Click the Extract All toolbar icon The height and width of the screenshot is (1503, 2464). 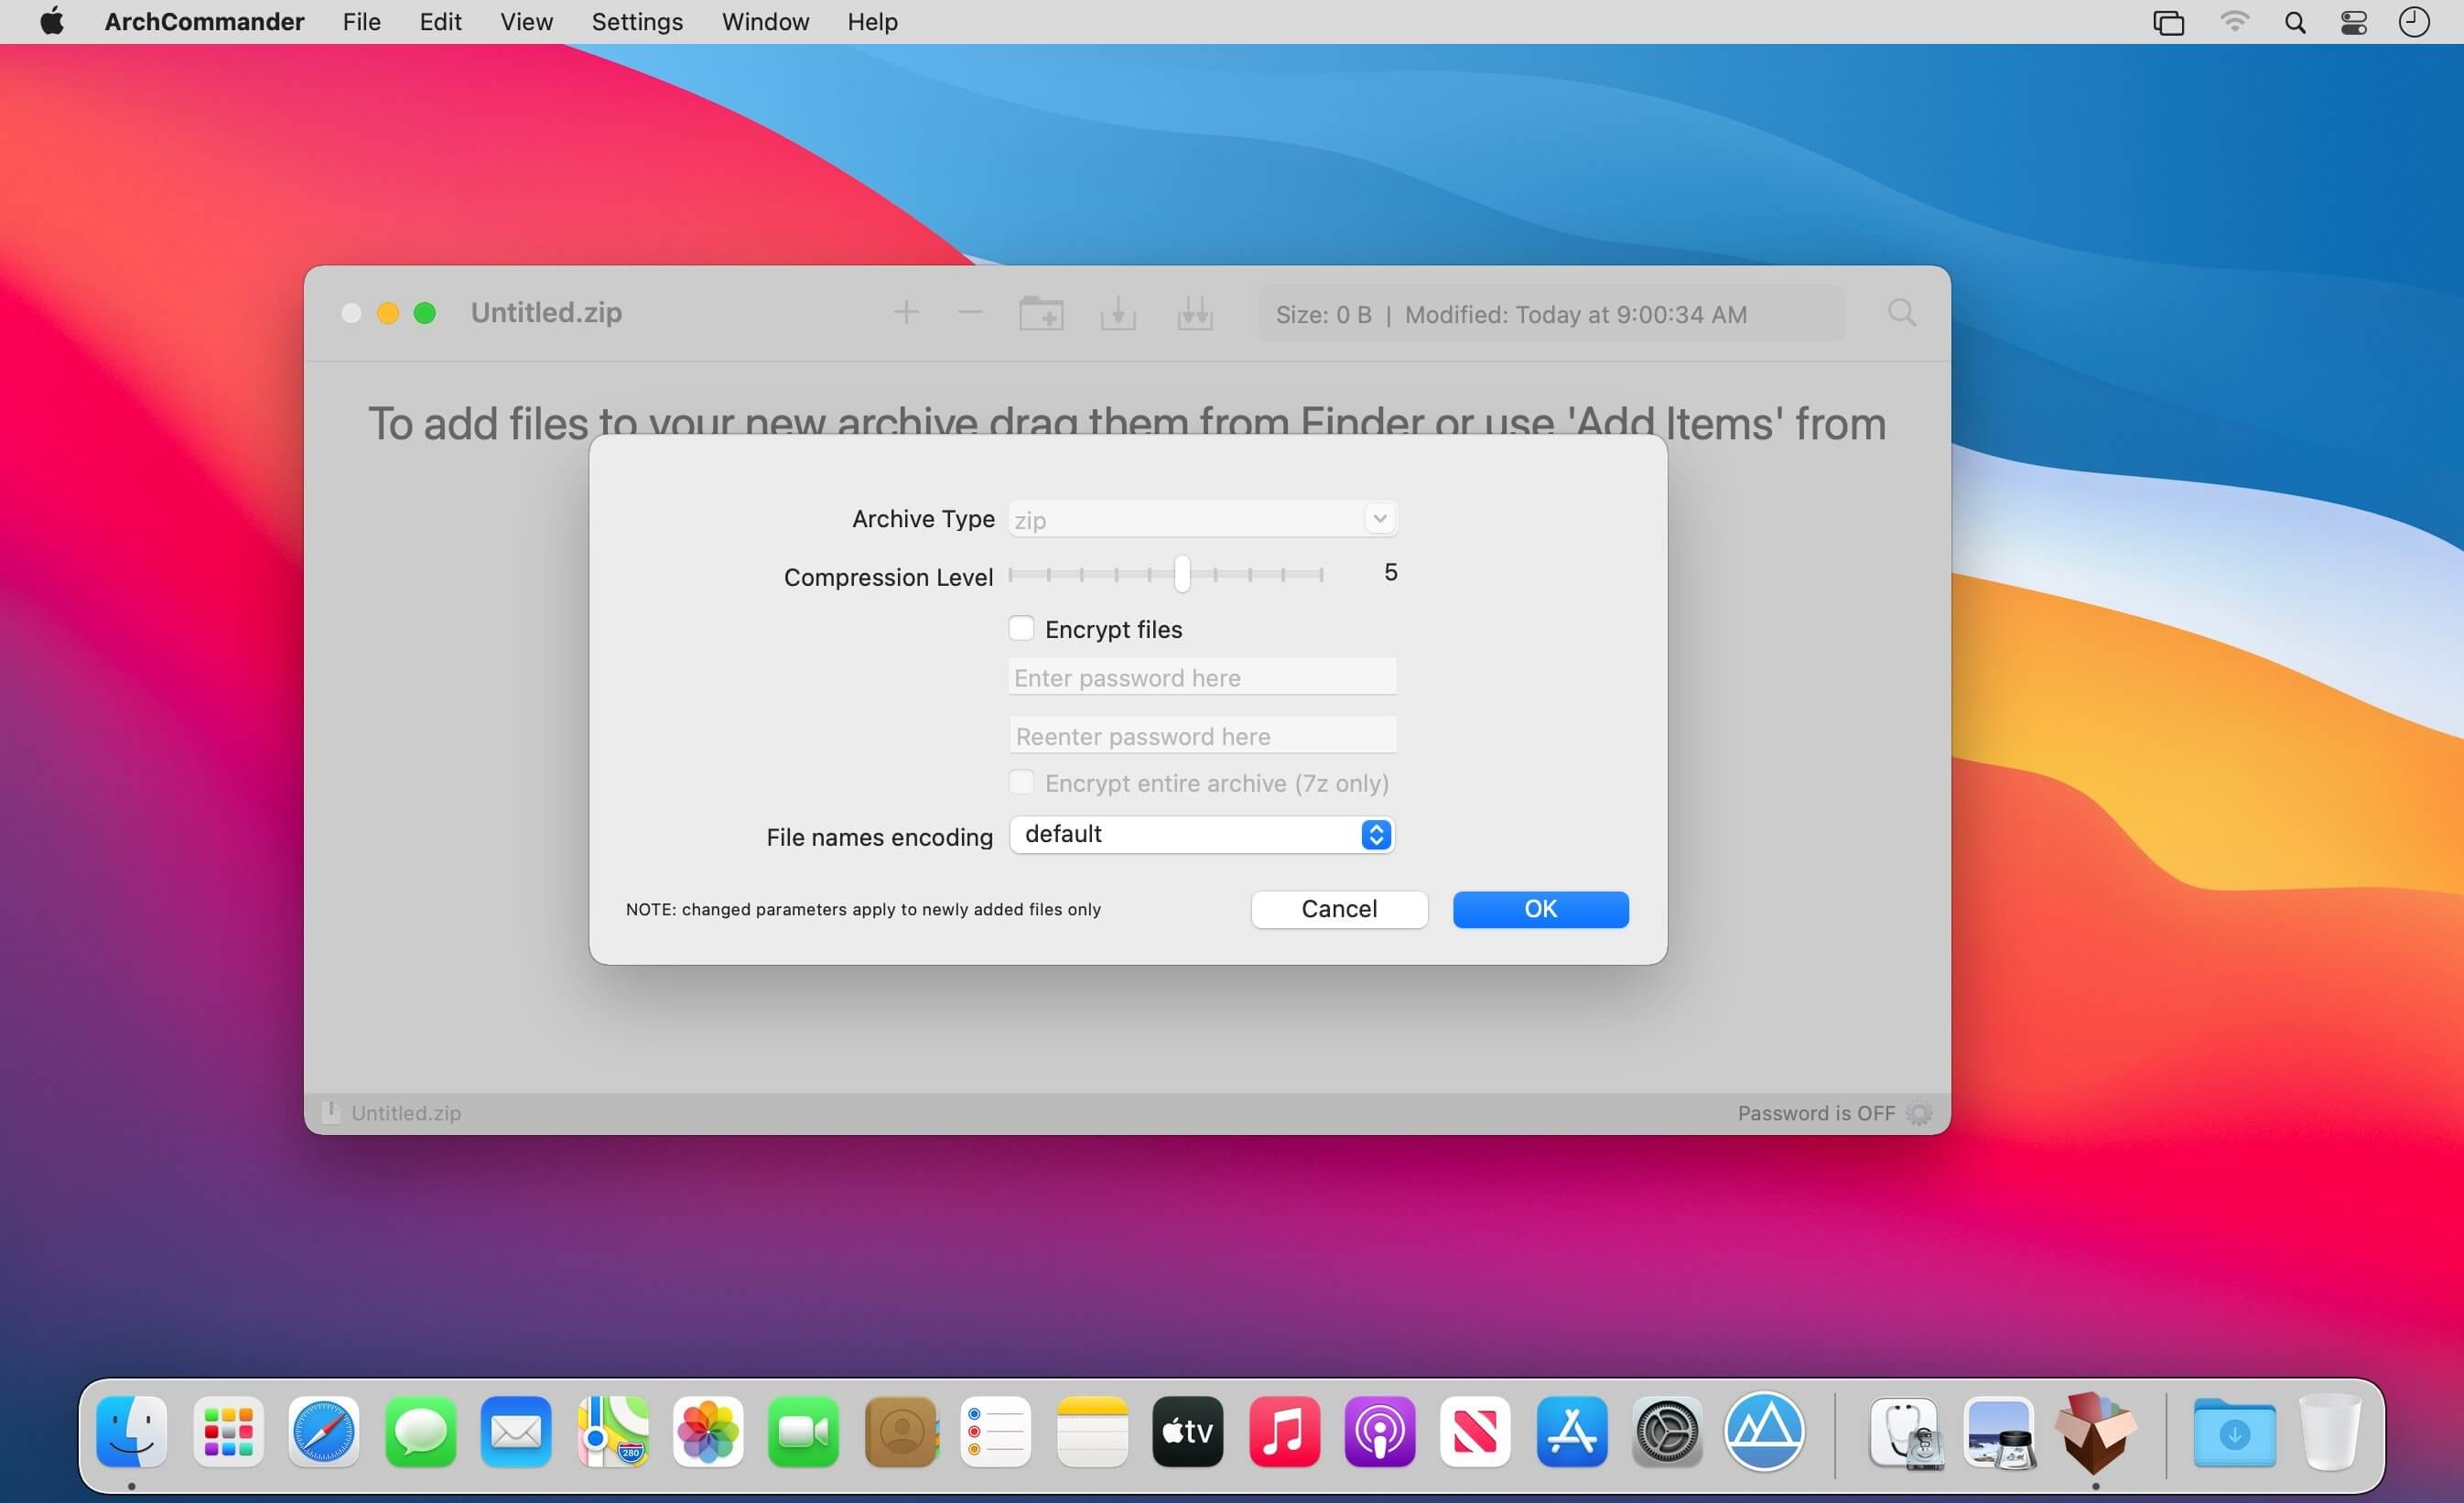pyautogui.click(x=1195, y=314)
